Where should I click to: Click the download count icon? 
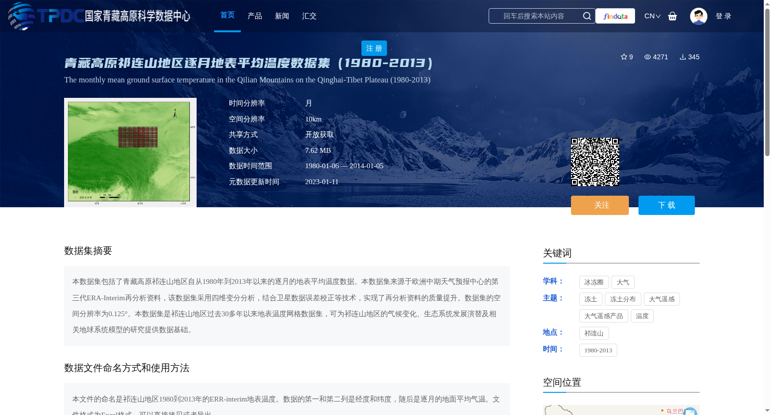pos(683,57)
